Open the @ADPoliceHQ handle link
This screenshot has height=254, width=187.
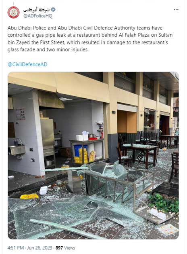point(38,16)
